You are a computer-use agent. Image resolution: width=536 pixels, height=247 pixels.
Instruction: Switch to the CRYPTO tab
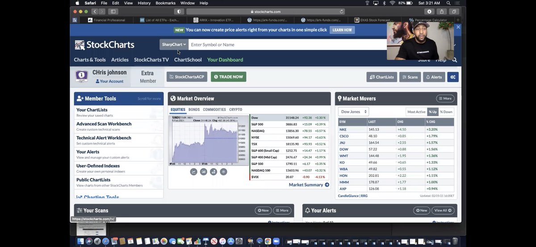tap(235, 110)
